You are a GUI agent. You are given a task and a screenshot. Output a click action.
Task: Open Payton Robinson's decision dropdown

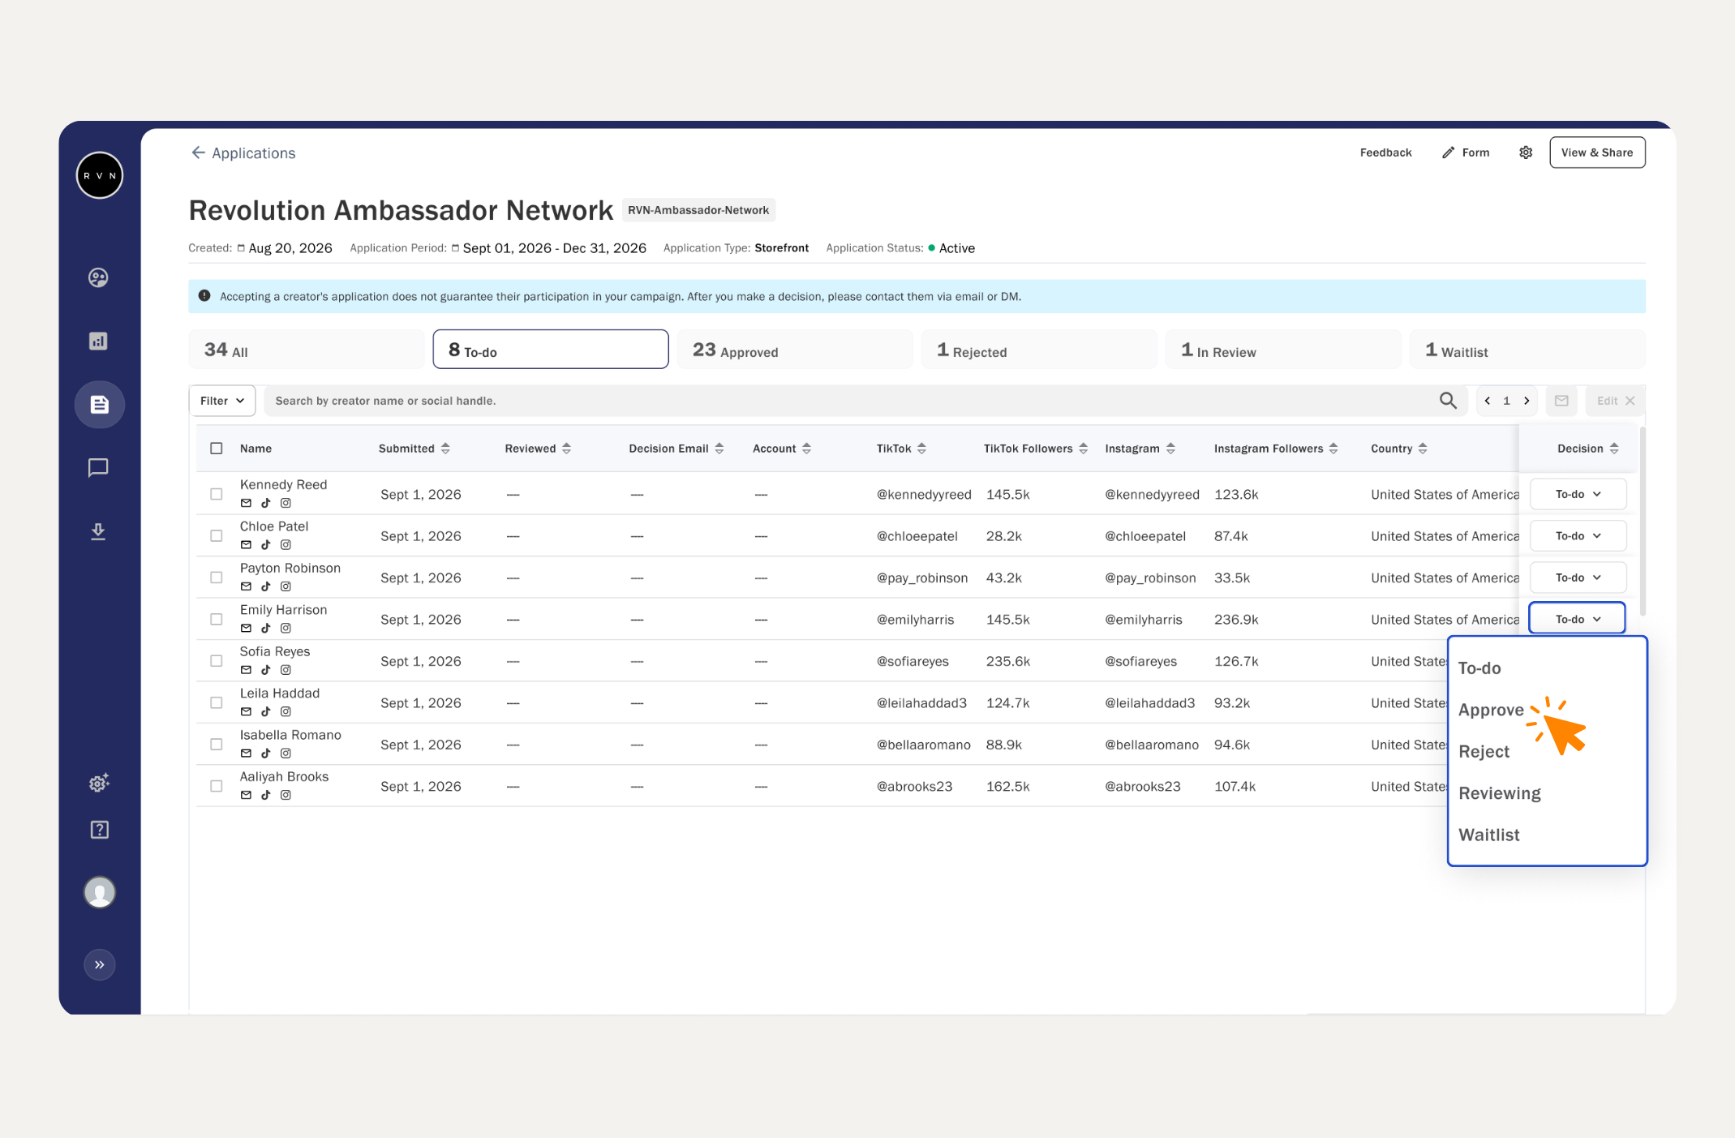pyautogui.click(x=1578, y=578)
